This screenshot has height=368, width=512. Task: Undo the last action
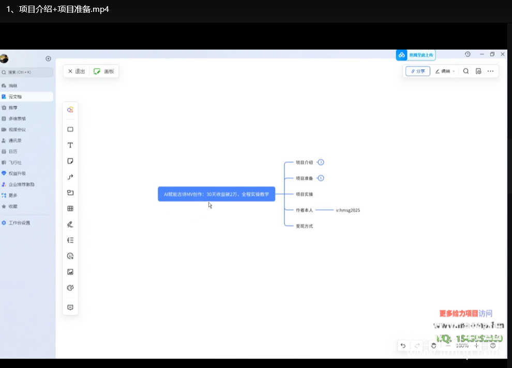[x=403, y=346]
